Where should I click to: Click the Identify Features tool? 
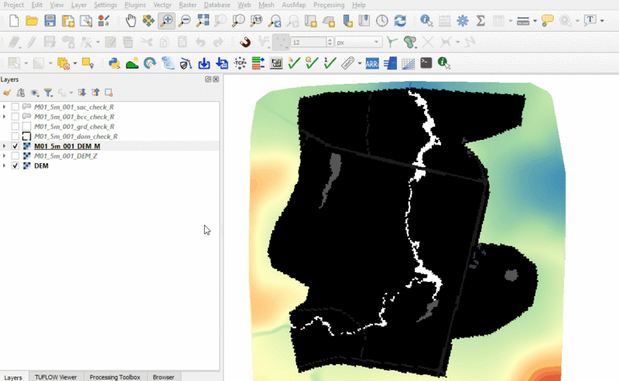pos(424,21)
